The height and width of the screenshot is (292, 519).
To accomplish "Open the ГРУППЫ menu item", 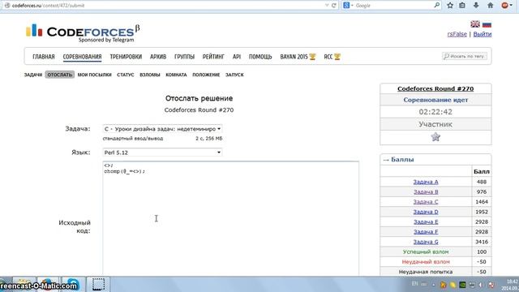I will [184, 57].
